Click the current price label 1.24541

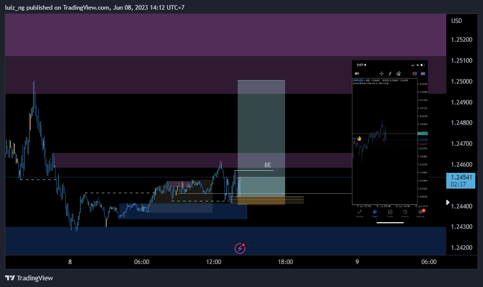pyautogui.click(x=461, y=177)
